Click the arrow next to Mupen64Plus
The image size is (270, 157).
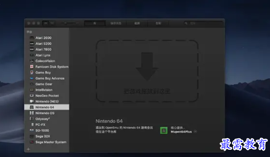point(195,132)
